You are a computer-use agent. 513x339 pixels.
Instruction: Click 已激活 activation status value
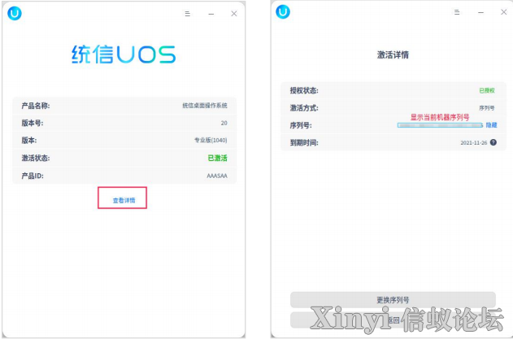(218, 158)
